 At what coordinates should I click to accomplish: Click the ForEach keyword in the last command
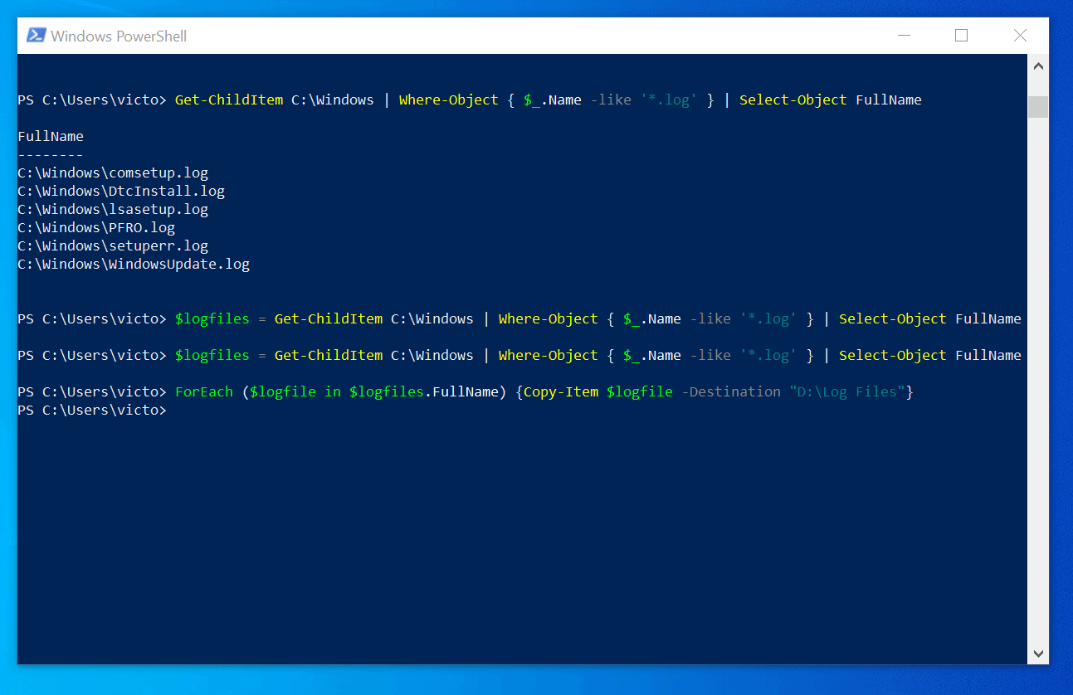tap(204, 391)
